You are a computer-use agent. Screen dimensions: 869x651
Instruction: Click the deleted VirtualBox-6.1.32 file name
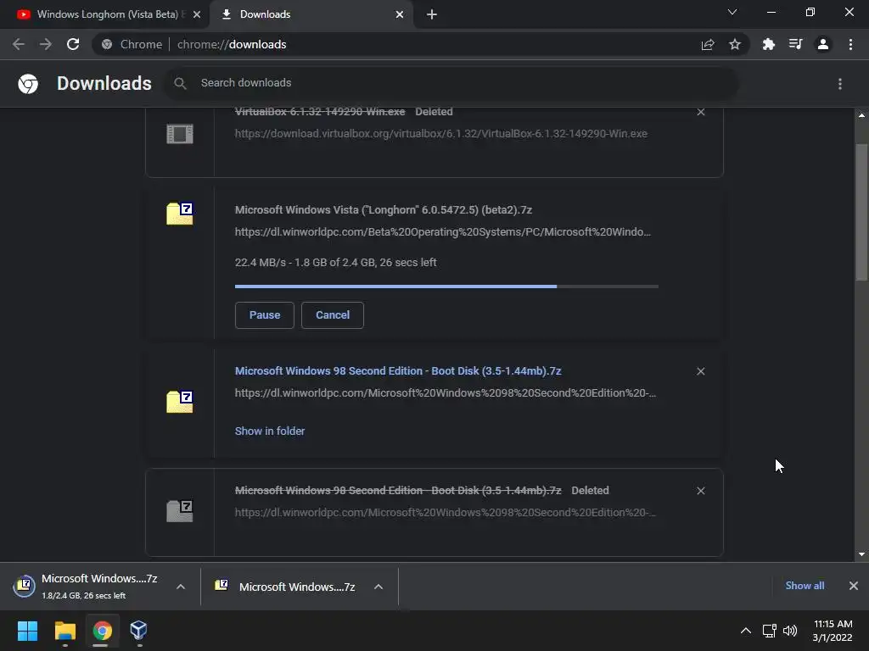point(320,112)
